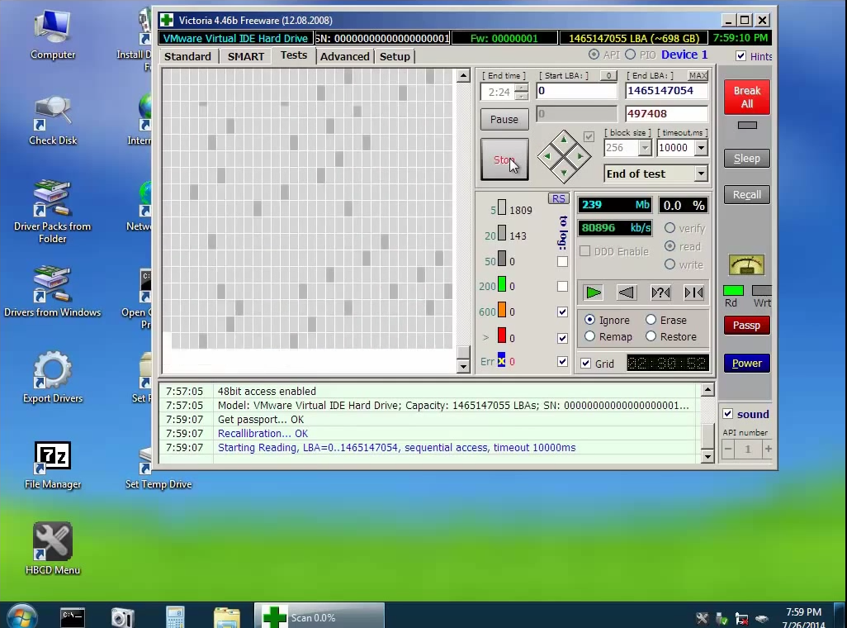This screenshot has height=628, width=847.
Task: Click the Recall button
Action: point(746,195)
